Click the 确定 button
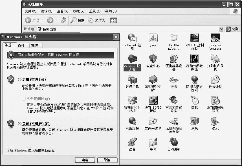 click(x=85, y=160)
